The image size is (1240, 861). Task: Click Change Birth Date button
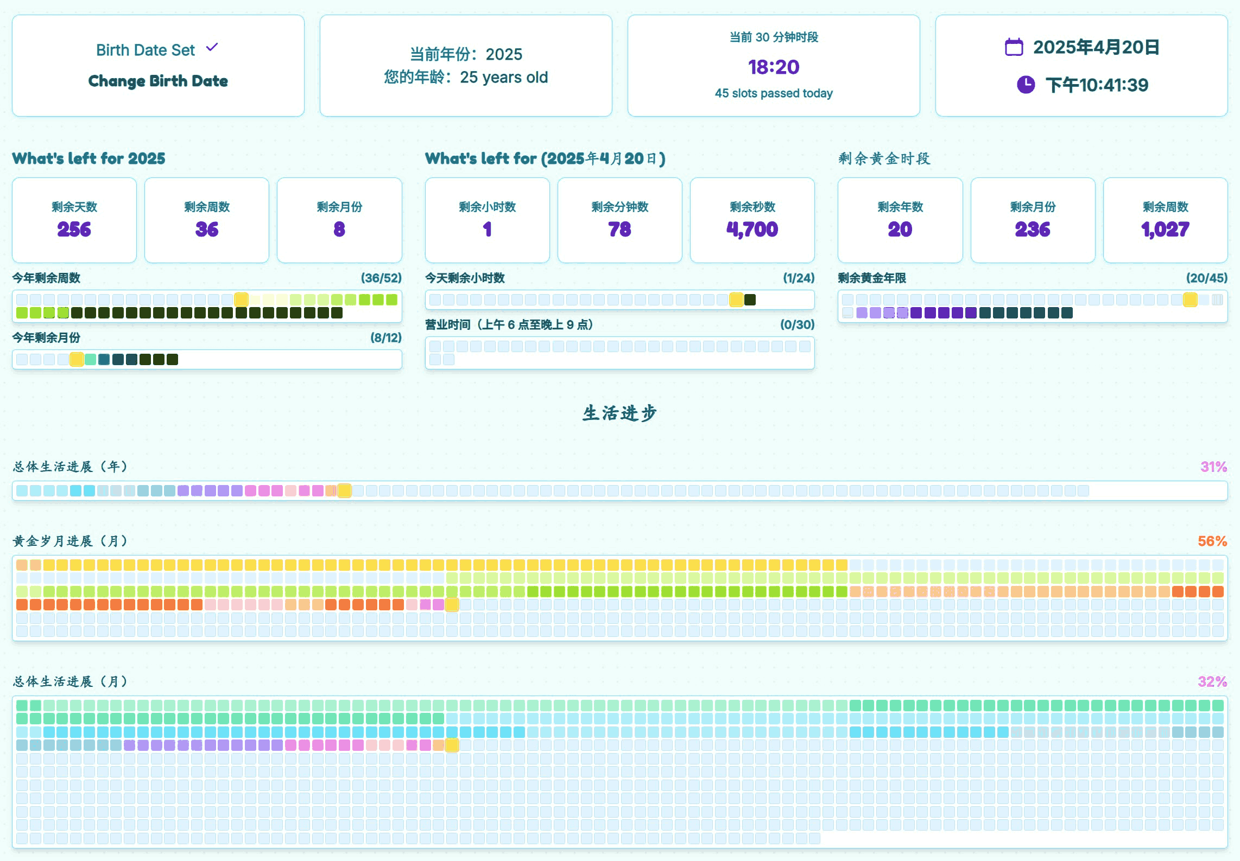click(158, 81)
